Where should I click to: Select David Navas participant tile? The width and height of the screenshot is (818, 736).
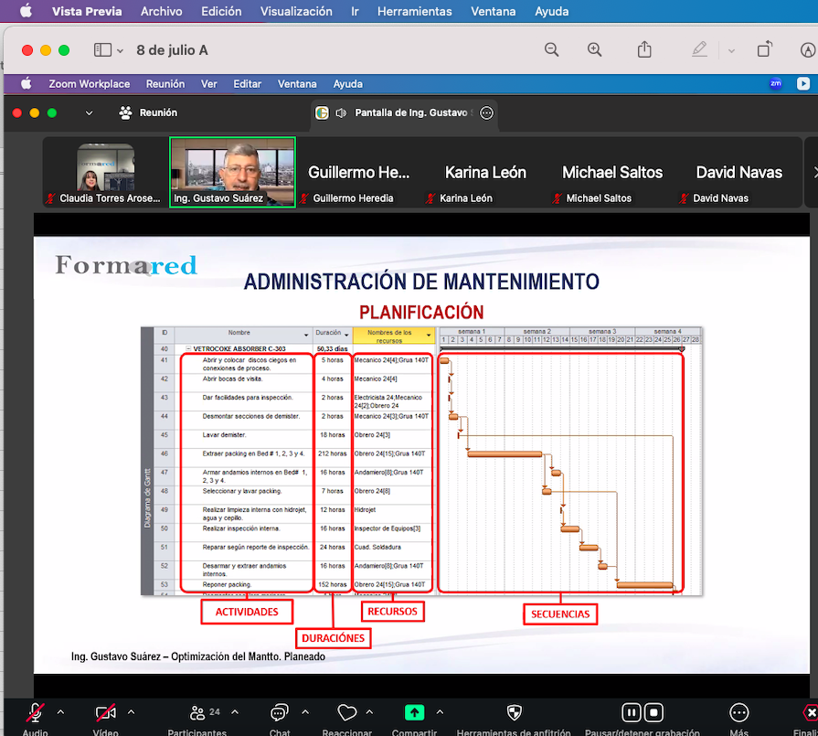738,173
